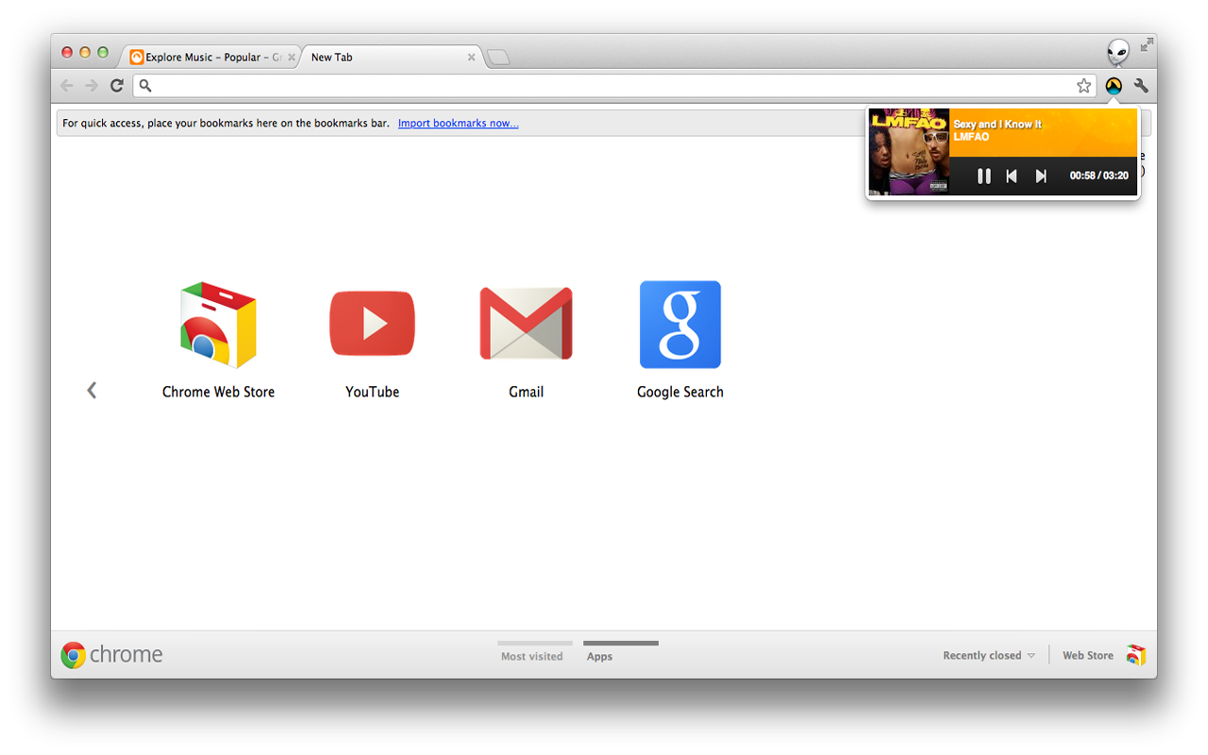Skip to the next track

pos(1041,176)
